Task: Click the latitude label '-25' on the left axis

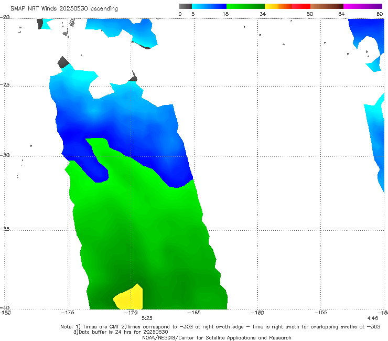Action: pos(5,84)
